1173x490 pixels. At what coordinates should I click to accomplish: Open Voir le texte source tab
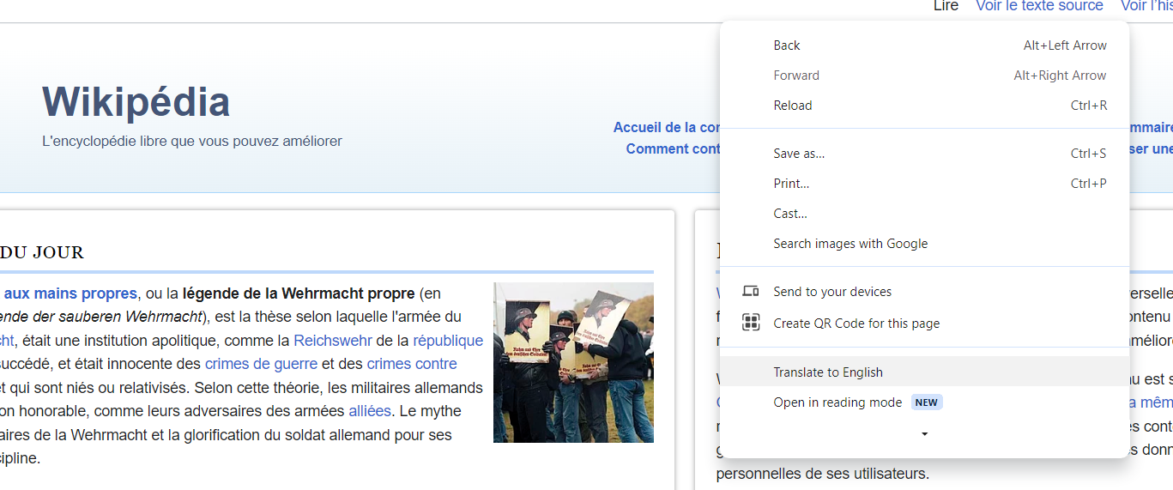point(1039,7)
